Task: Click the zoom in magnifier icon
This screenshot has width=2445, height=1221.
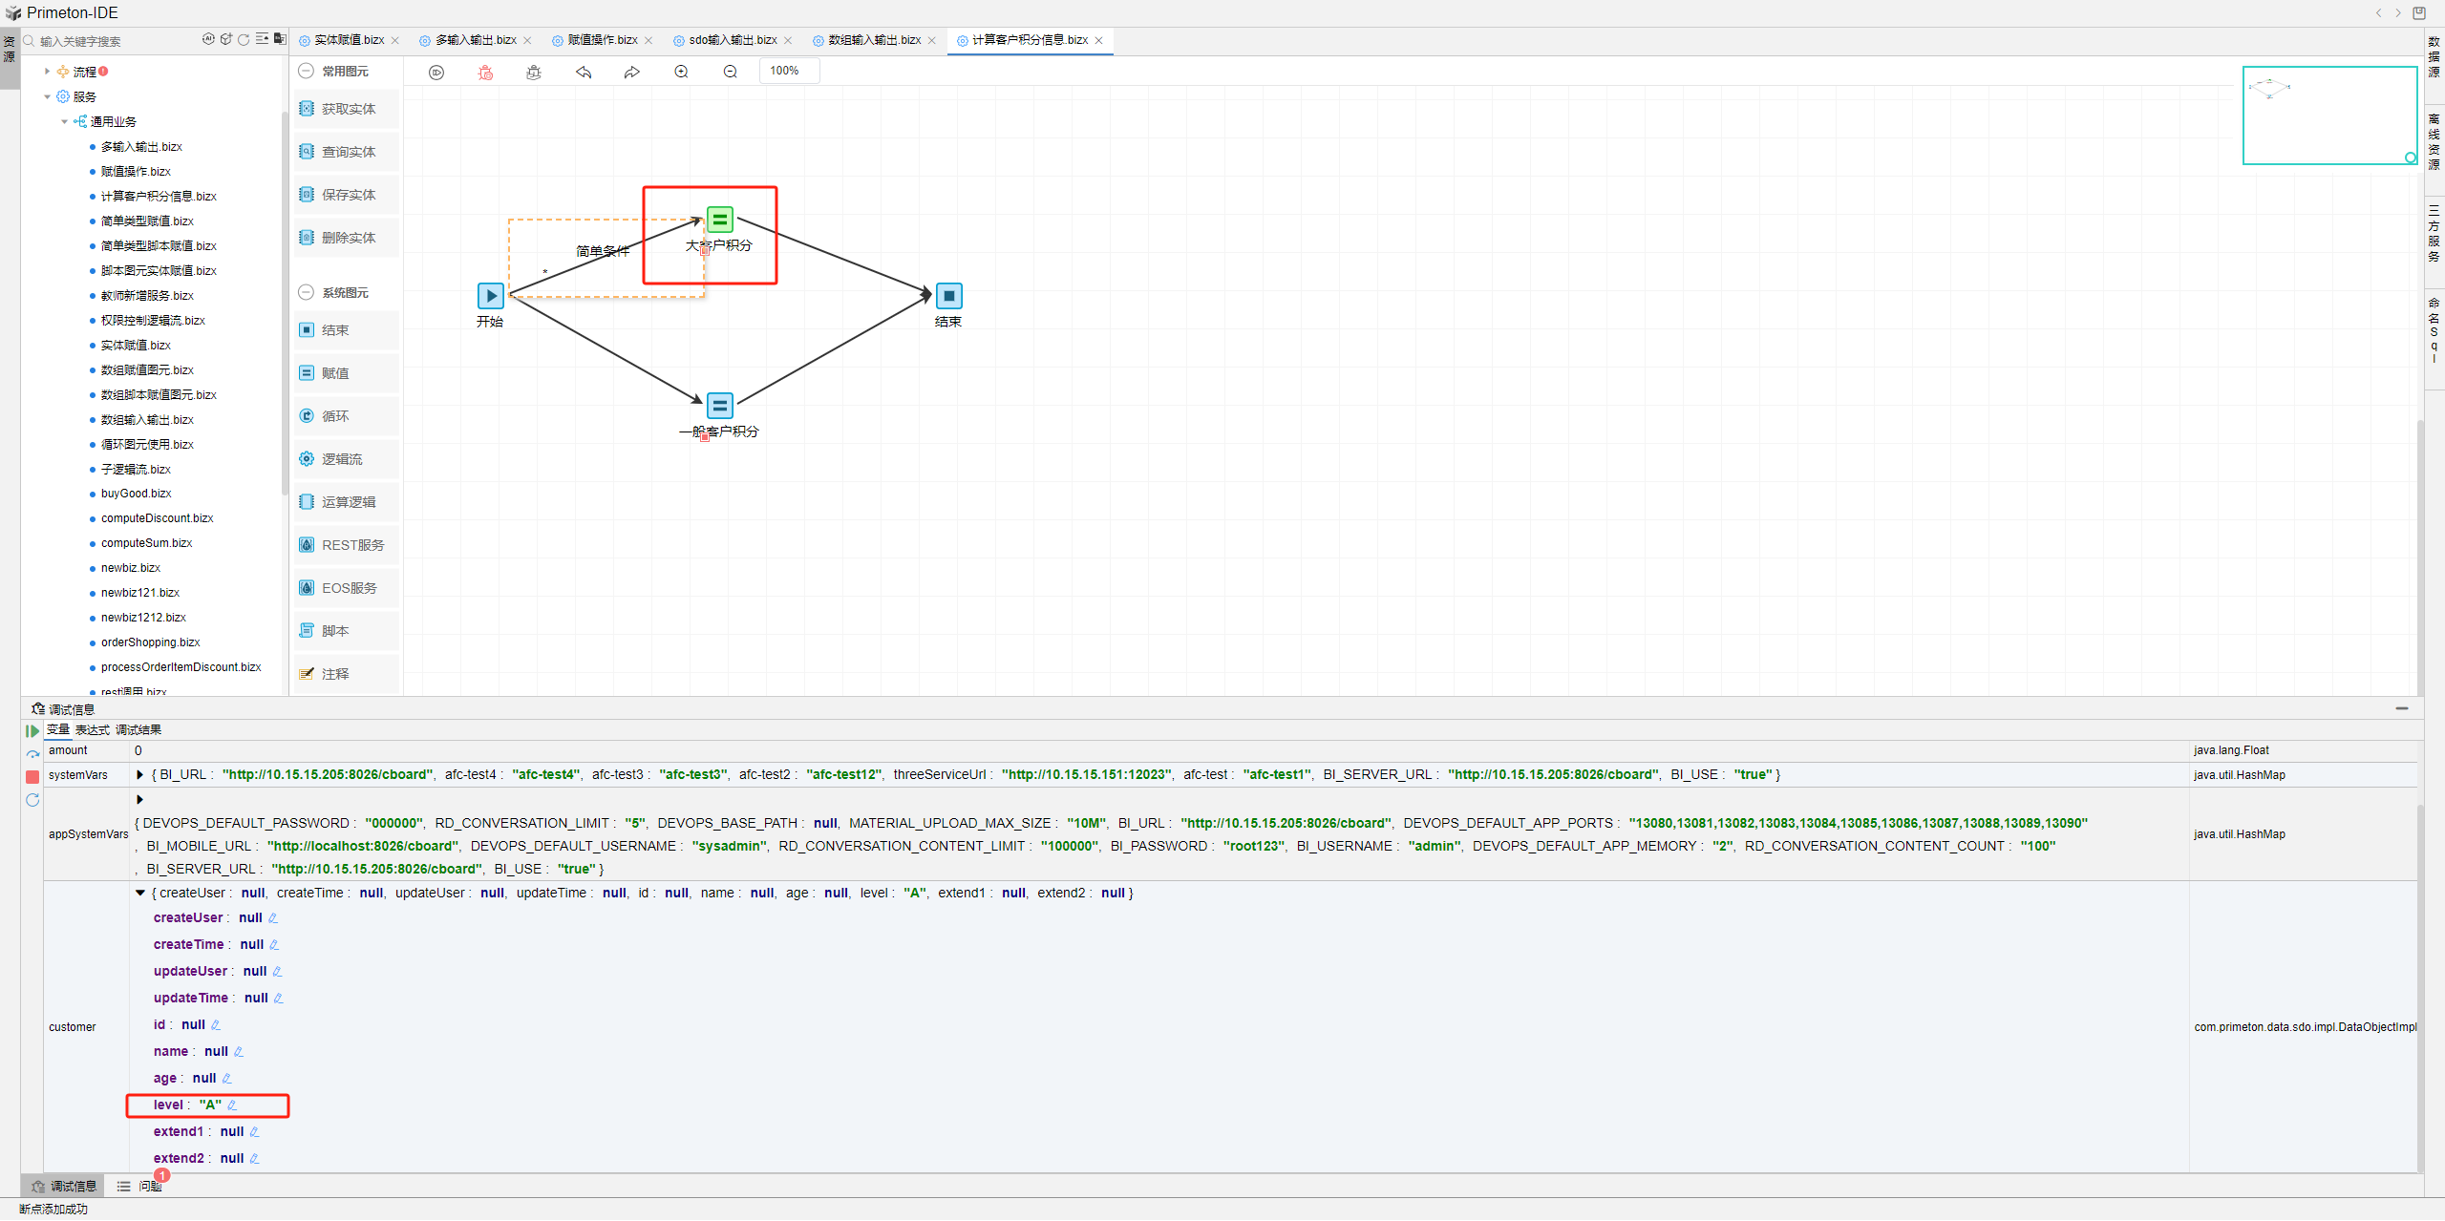Action: coord(681,73)
